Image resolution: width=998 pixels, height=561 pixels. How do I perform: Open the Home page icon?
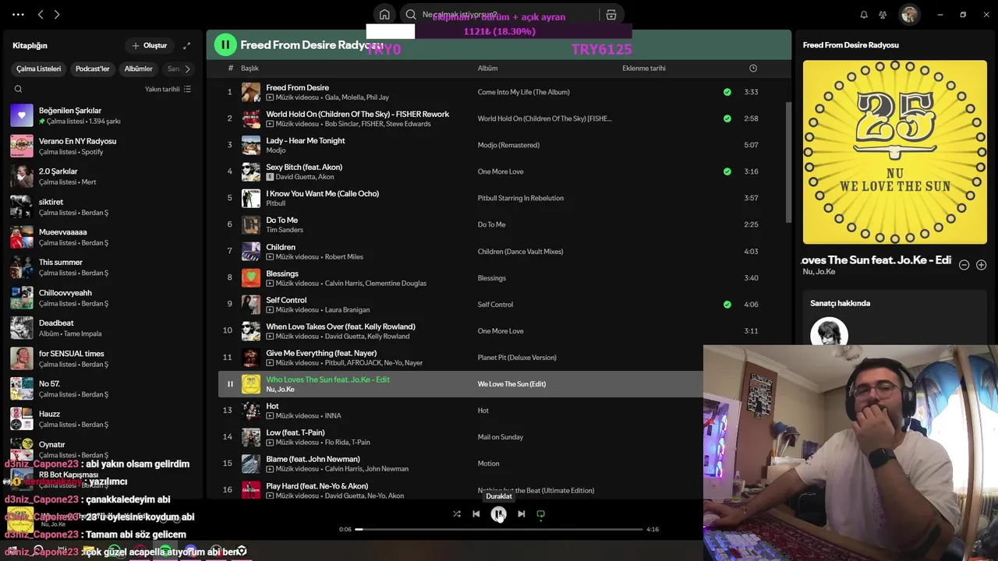pyautogui.click(x=384, y=14)
